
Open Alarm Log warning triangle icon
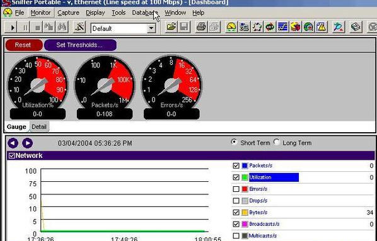click(x=322, y=27)
